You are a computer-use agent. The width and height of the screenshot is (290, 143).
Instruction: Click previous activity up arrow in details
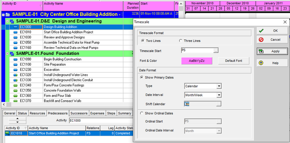point(17,119)
